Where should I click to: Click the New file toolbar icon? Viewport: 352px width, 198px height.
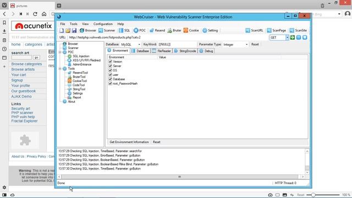(62, 30)
